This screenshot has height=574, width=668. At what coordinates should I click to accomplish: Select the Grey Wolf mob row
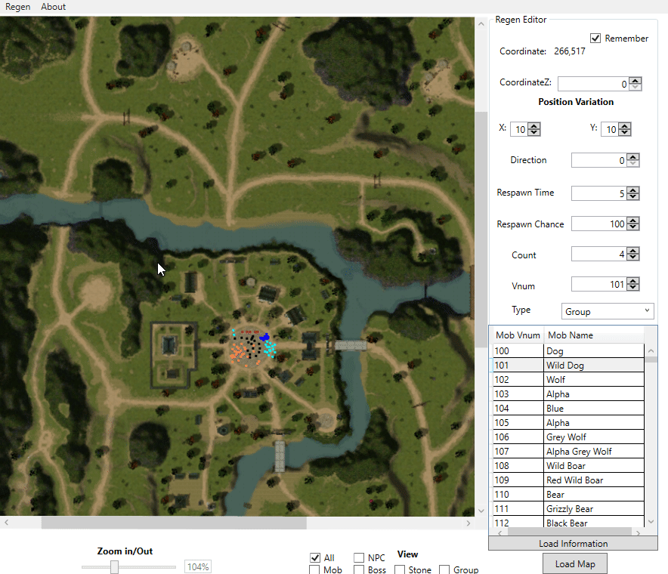[x=568, y=437]
